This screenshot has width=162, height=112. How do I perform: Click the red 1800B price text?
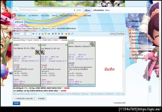[63, 91]
